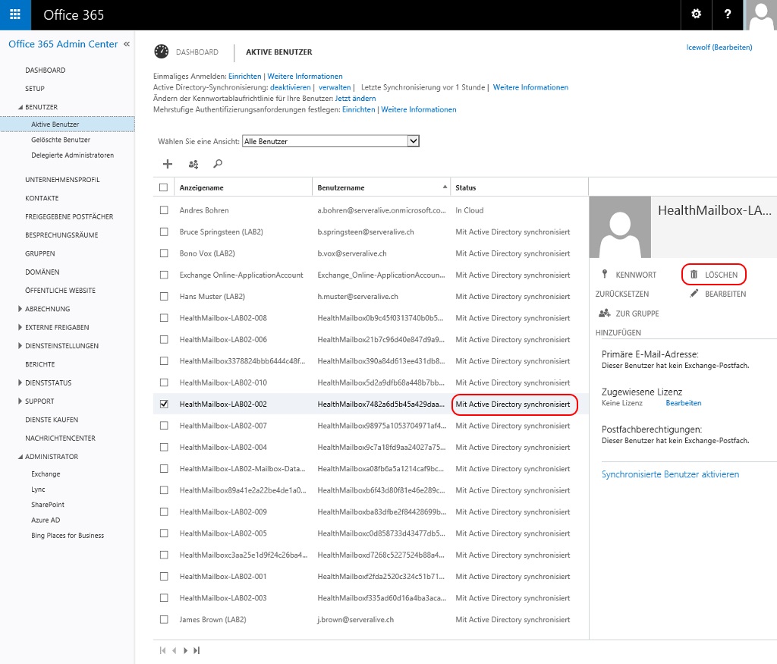
Task: Click the dashboard gauge icon
Action: (161, 52)
